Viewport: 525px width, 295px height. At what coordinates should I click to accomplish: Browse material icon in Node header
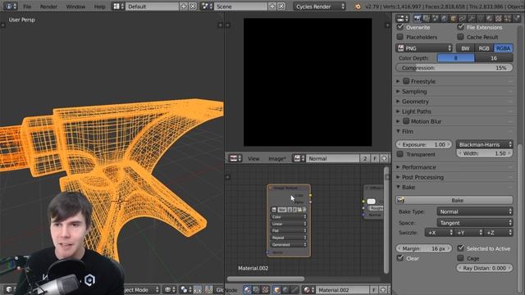[x=308, y=289]
